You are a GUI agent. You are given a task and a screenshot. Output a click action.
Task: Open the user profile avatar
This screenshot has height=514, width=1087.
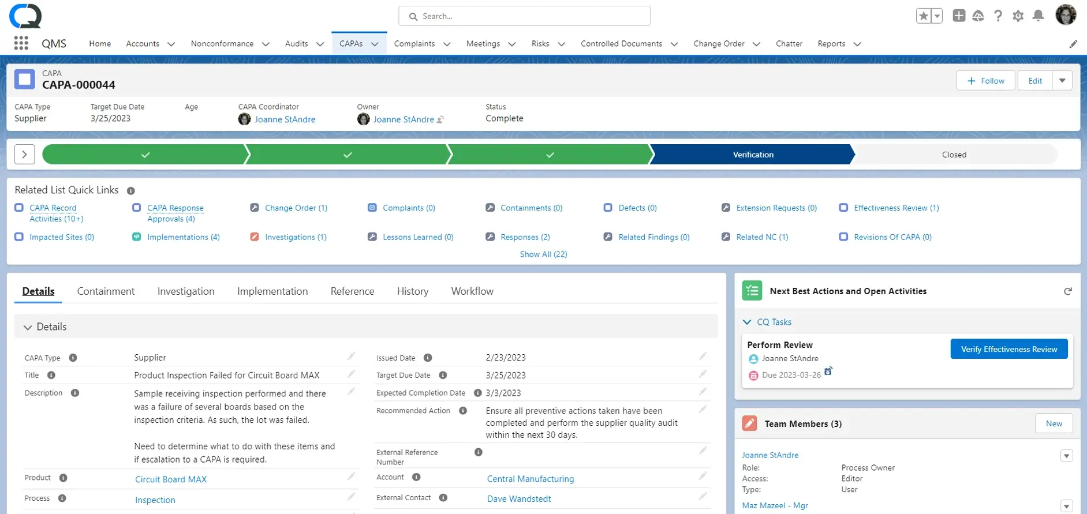1066,15
